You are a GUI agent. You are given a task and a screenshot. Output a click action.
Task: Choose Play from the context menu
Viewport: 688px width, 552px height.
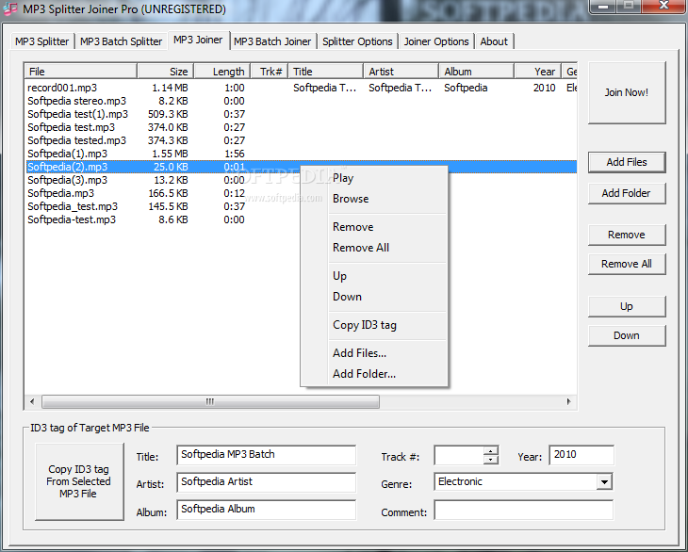pos(374,178)
